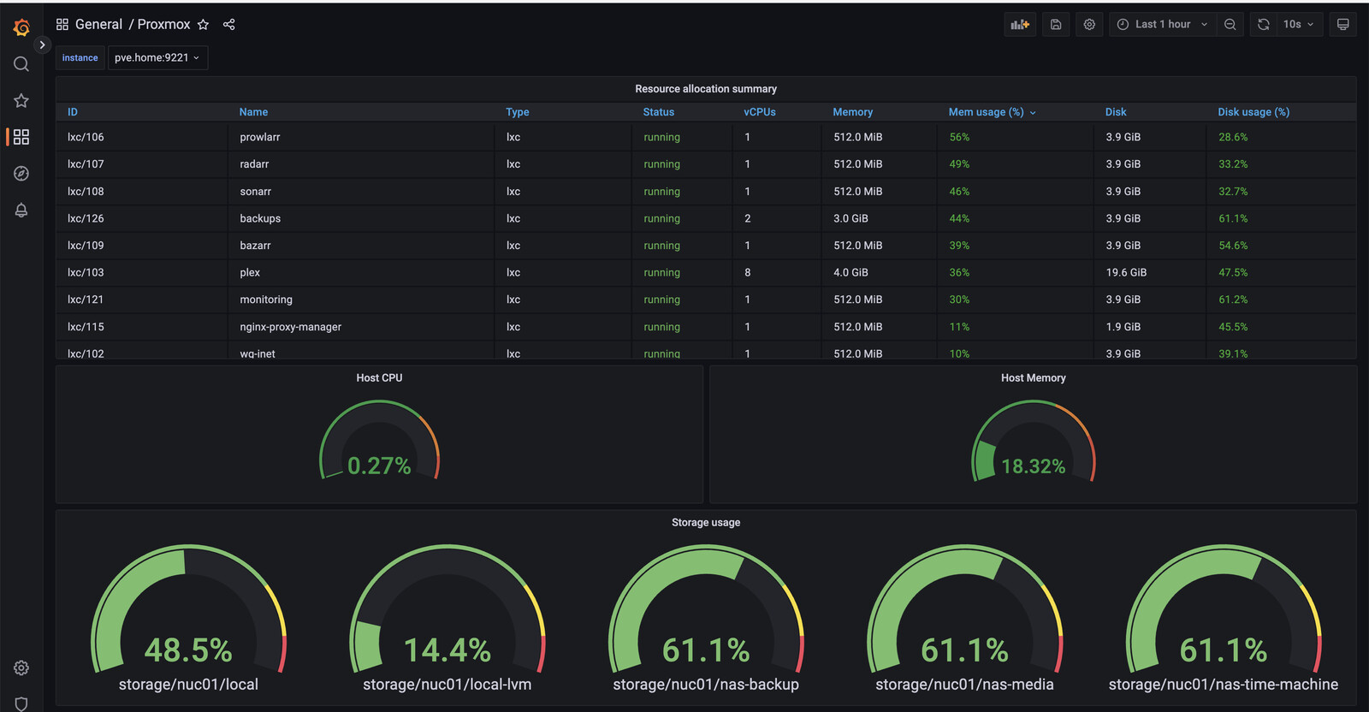Toggle Mem usage (%) sort order
Image resolution: width=1369 pixels, height=712 pixels.
[992, 112]
